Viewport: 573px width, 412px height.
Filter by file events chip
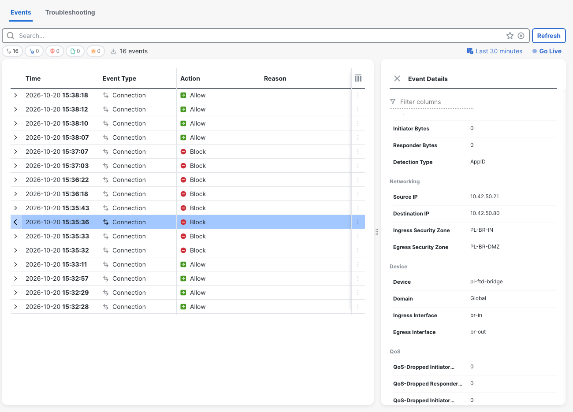pos(75,51)
